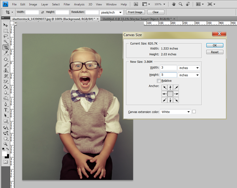This screenshot has height=188, width=237.
Task: Select the Magic Wand tool
Action: [6, 41]
